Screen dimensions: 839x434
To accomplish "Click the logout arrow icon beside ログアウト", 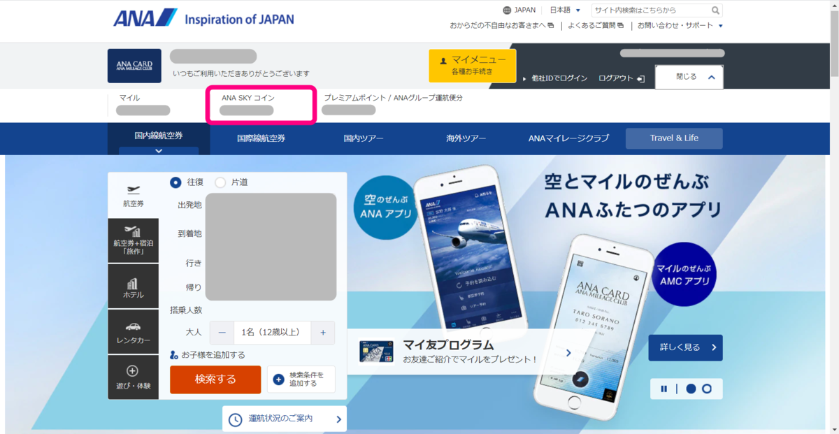I will click(640, 79).
